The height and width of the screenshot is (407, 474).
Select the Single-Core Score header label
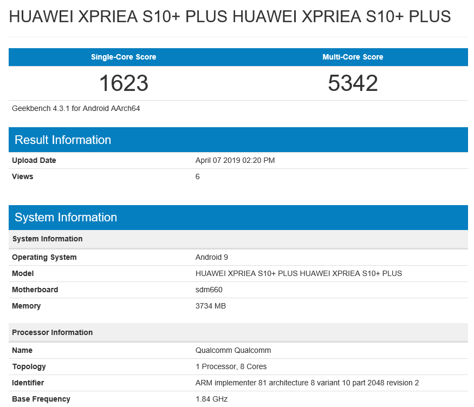pyautogui.click(x=124, y=57)
